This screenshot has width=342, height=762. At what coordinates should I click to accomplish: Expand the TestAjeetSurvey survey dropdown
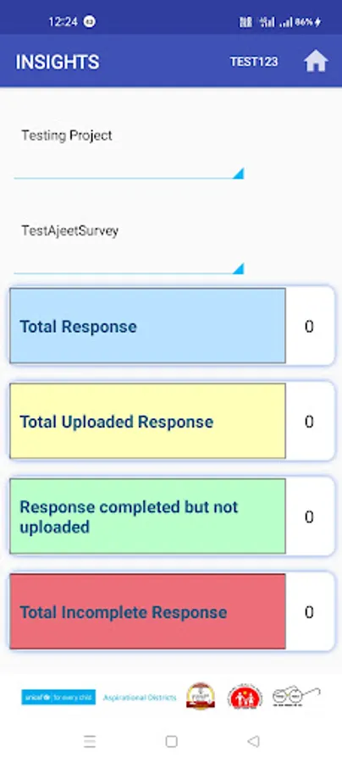click(x=129, y=247)
